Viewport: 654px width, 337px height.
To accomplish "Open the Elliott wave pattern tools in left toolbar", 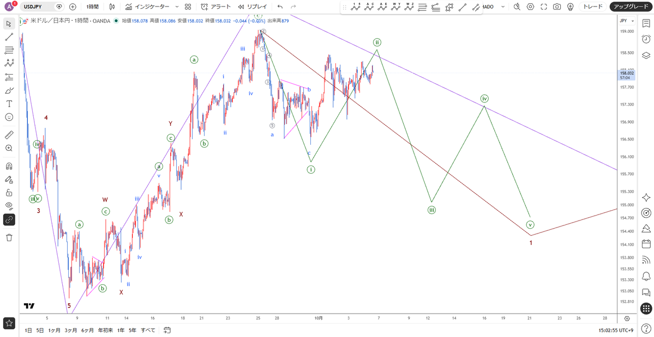I will coord(9,64).
